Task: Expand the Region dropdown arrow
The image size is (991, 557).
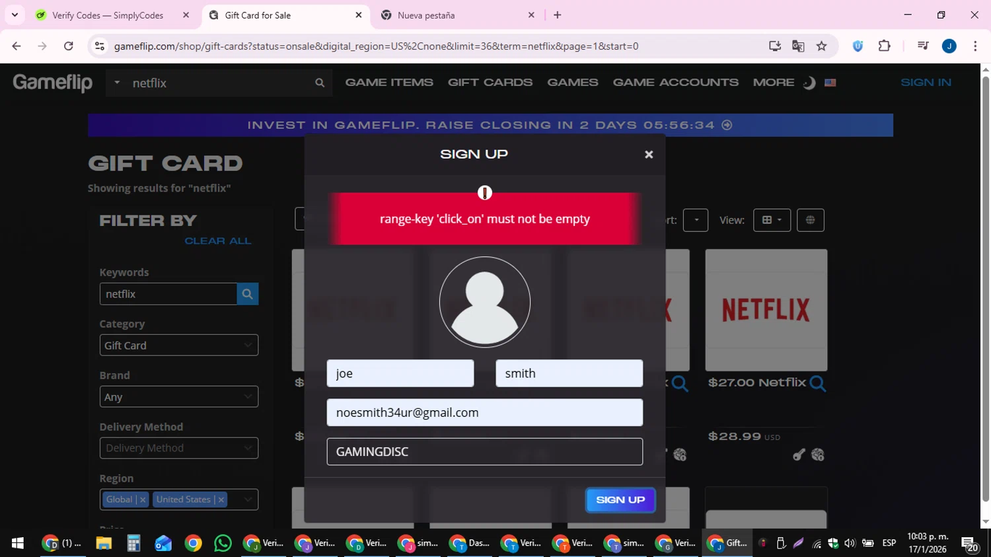Action: point(248,500)
